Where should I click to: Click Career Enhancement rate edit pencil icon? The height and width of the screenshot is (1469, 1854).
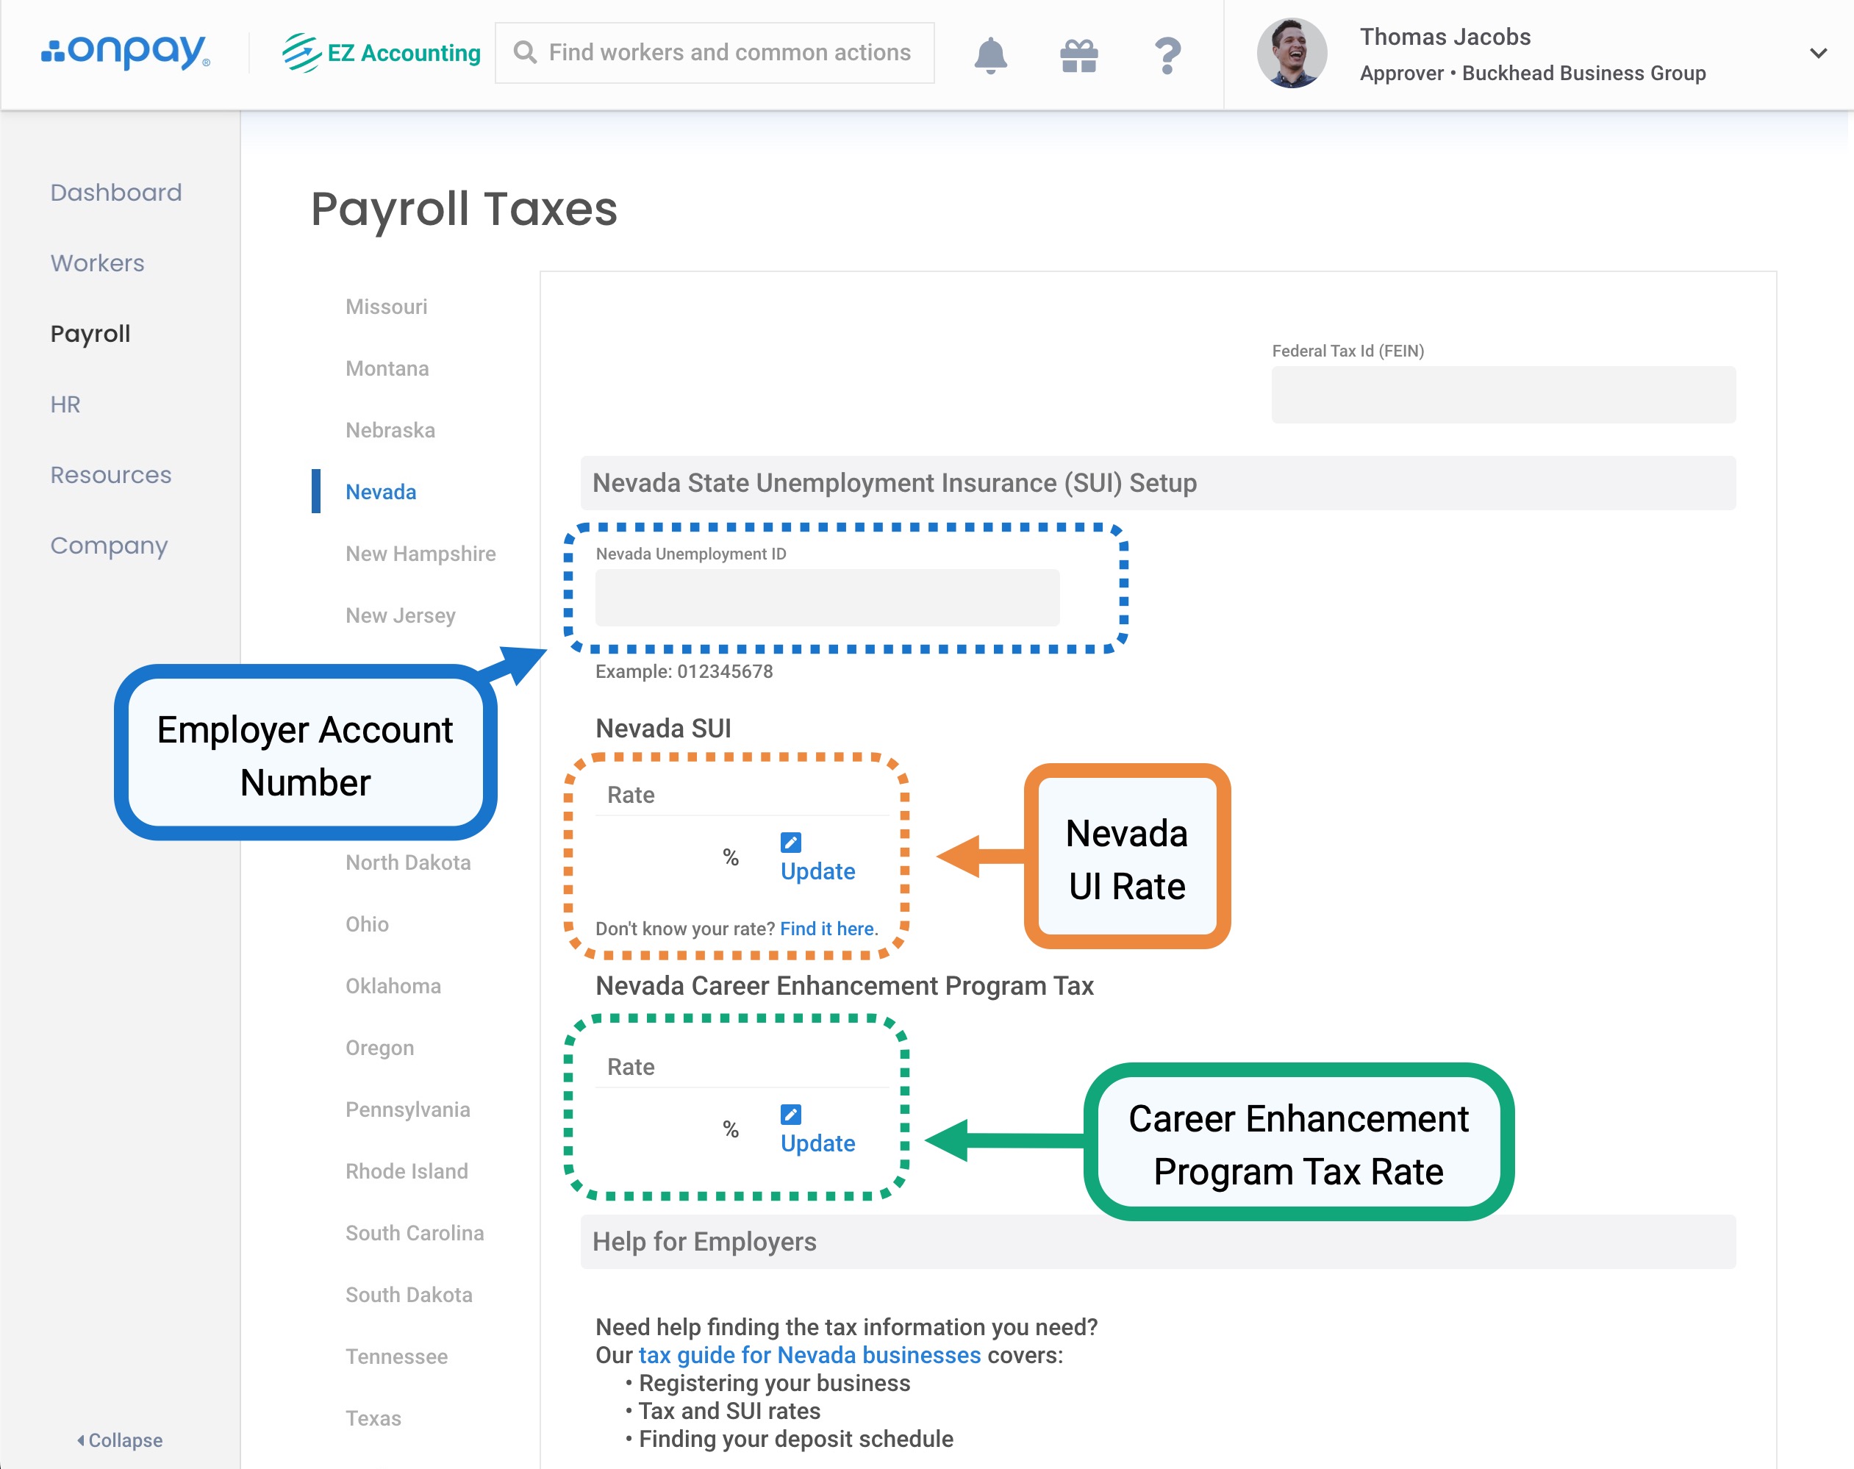click(790, 1114)
